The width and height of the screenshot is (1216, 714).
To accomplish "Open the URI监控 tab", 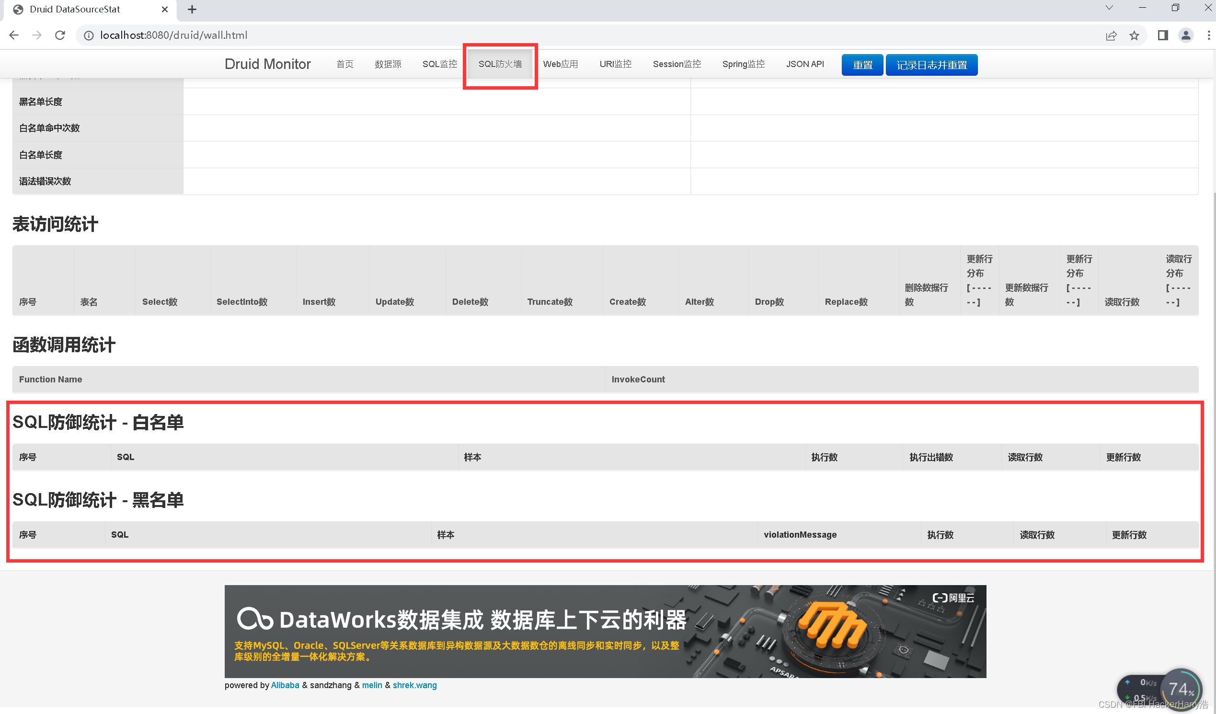I will (616, 64).
